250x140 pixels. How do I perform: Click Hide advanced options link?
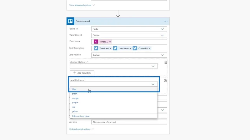point(82,129)
